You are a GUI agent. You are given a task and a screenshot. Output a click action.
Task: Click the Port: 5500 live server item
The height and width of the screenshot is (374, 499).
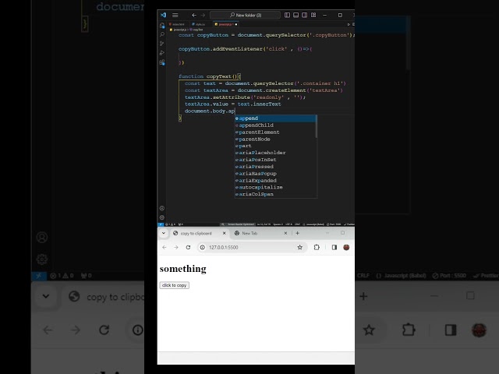[334, 224]
